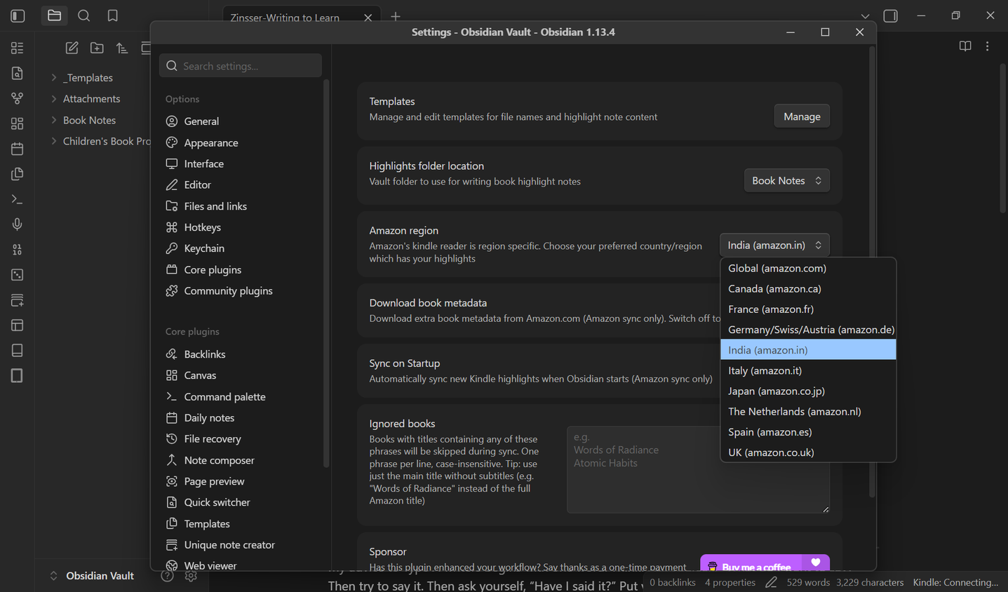1008x592 pixels.
Task: Select UK (amazon.co.uk) option
Action: pyautogui.click(x=808, y=452)
